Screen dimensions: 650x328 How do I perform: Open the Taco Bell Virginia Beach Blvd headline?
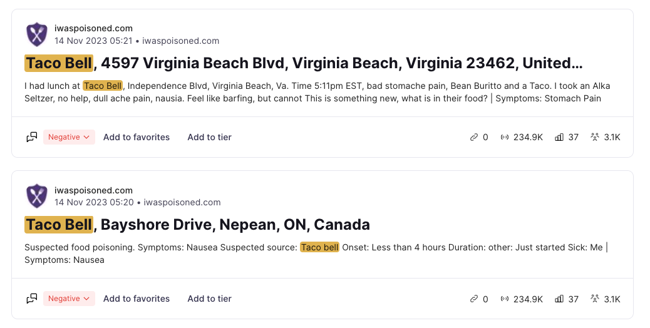(304, 63)
